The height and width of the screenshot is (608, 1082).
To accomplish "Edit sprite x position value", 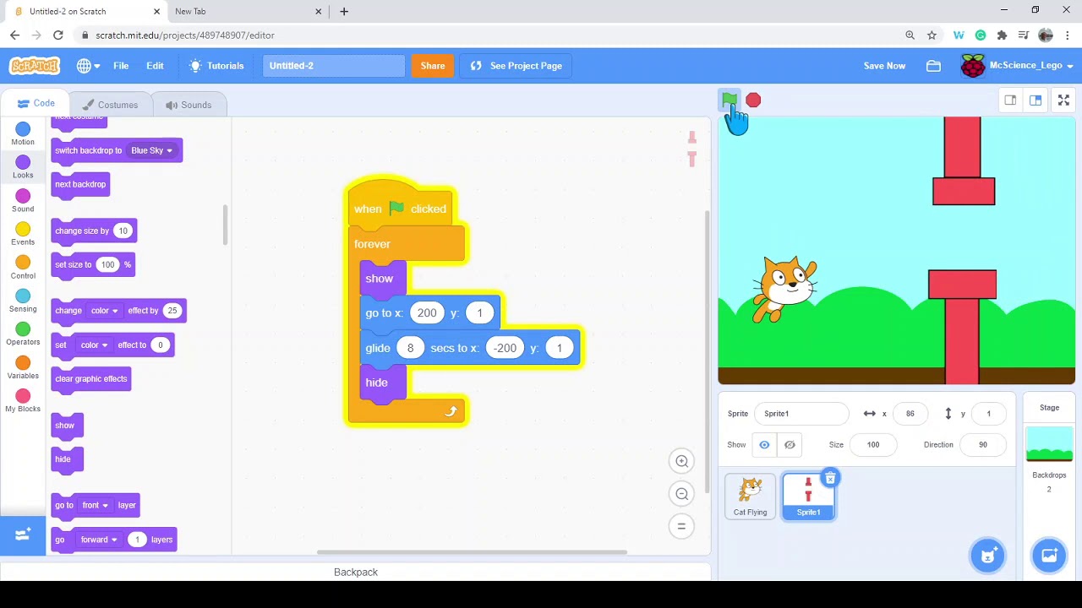I will [x=910, y=414].
